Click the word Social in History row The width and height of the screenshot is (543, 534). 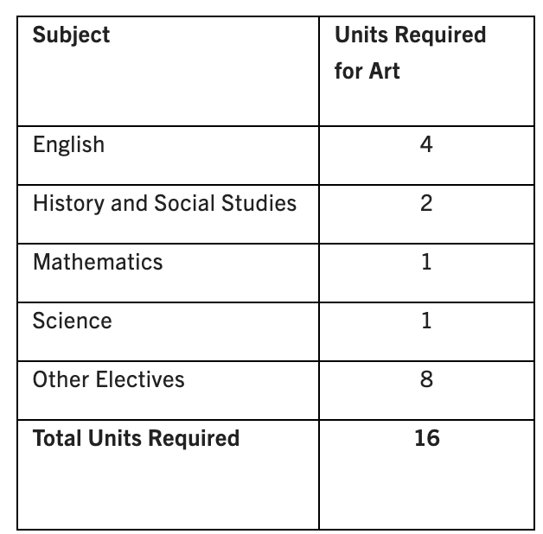(185, 203)
